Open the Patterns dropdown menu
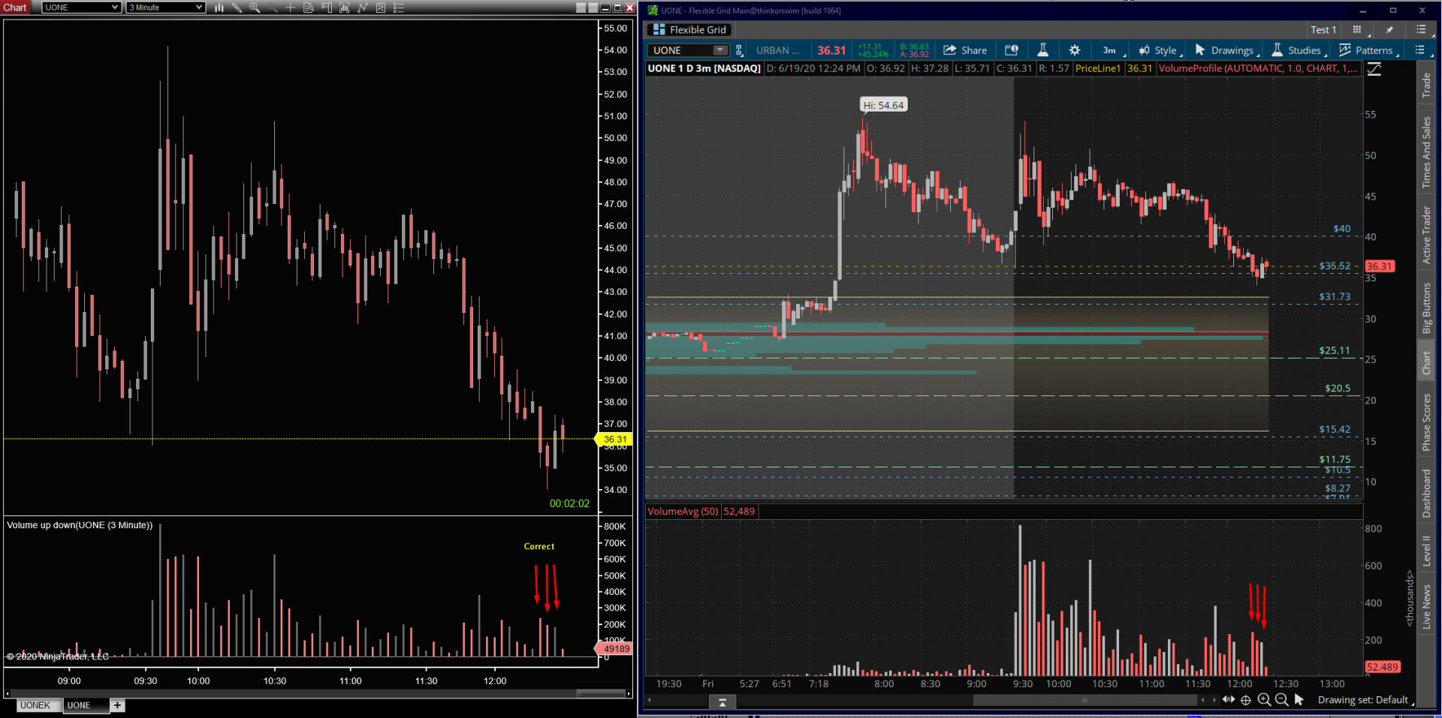Viewport: 1442px width, 718px height. click(1369, 50)
